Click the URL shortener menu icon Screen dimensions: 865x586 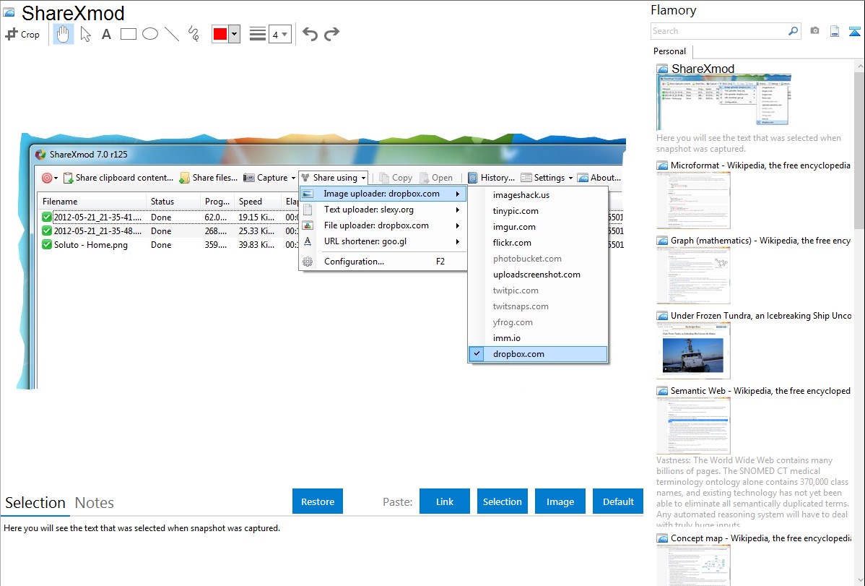click(x=308, y=241)
